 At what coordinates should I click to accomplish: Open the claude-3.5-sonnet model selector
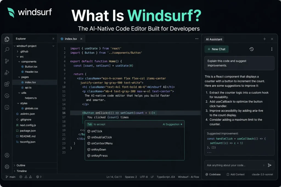click(x=262, y=174)
